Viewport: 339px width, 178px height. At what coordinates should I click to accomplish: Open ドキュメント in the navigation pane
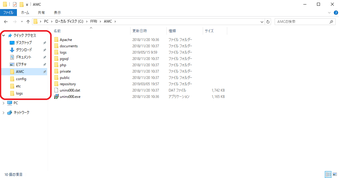point(24,57)
